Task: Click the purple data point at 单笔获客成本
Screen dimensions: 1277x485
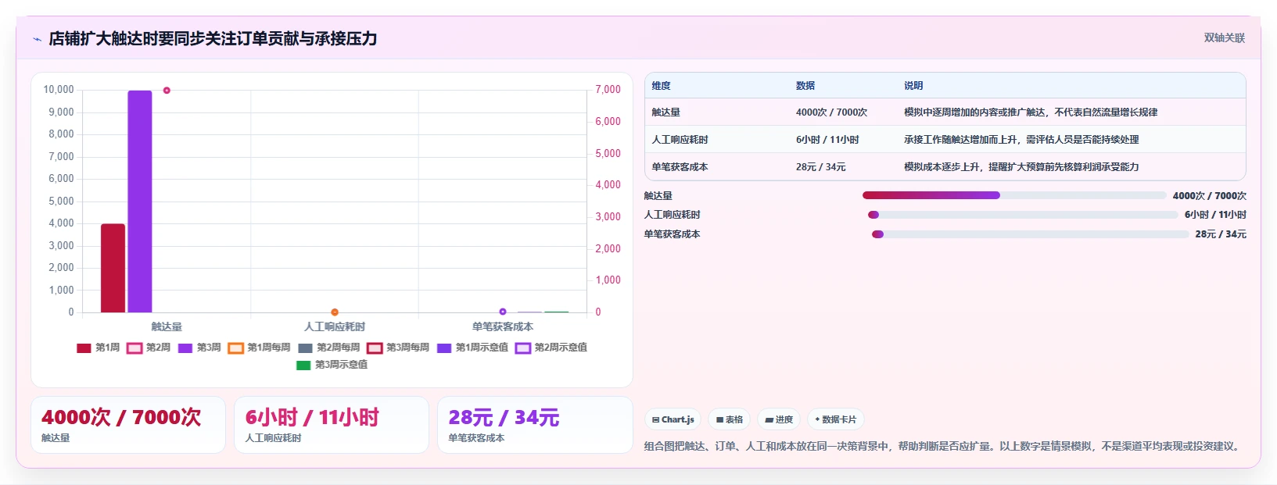Action: (x=503, y=312)
